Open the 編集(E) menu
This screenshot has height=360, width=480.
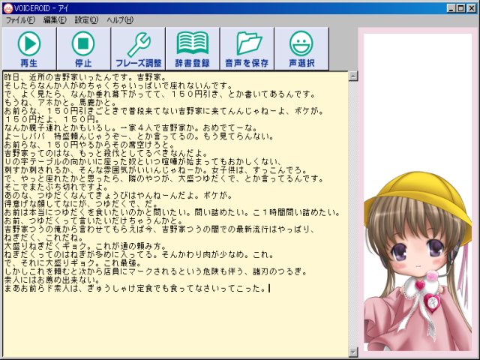pos(55,20)
